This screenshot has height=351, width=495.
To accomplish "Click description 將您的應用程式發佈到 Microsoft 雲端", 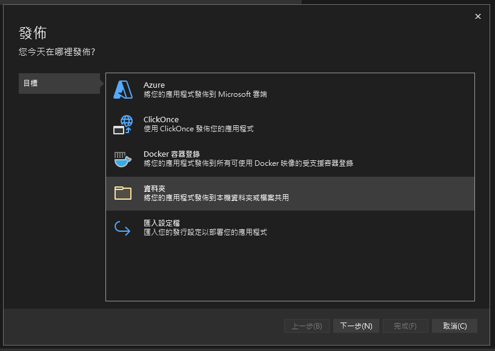I will point(205,95).
